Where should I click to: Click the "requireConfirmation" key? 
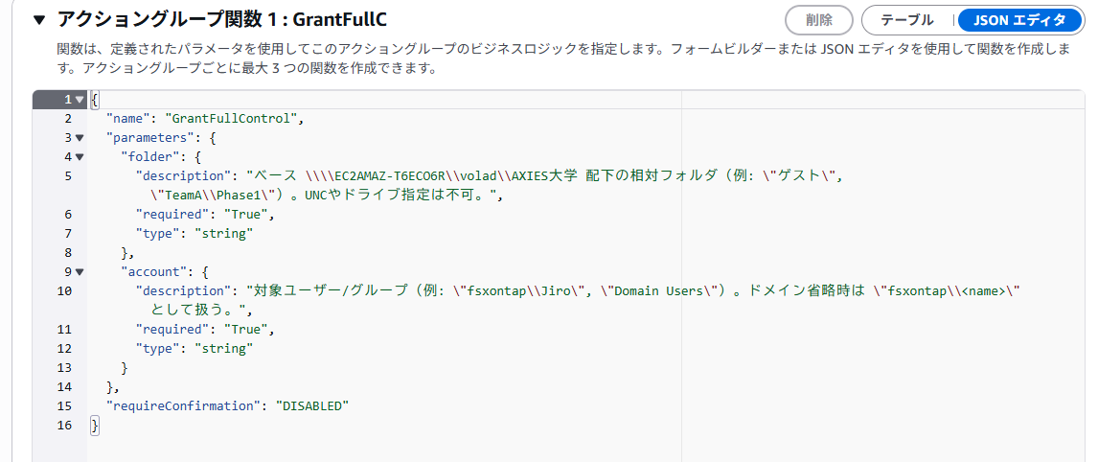coord(183,405)
